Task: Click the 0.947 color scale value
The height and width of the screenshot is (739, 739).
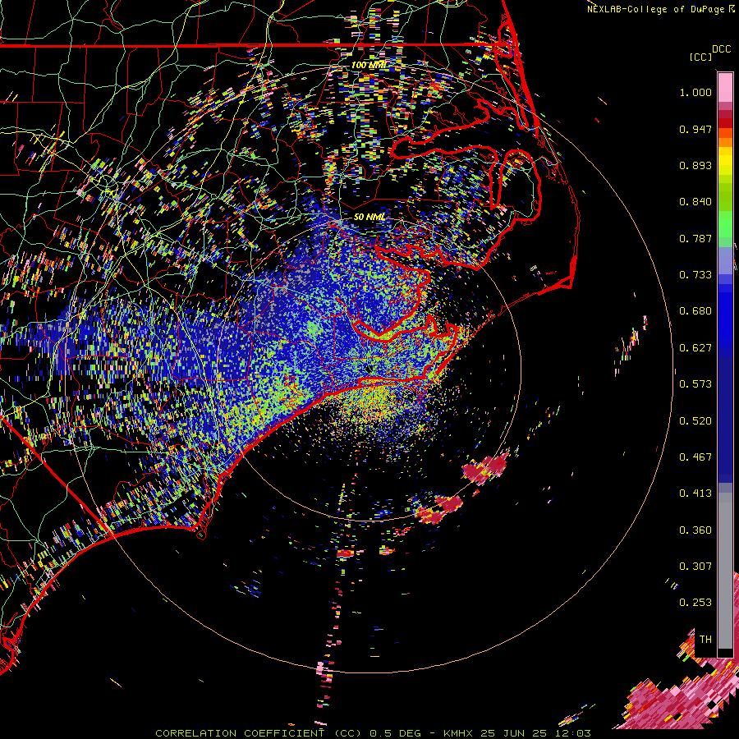Action: [x=695, y=129]
